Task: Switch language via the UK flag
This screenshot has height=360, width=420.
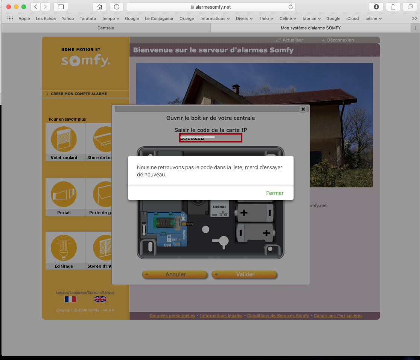Action: 100,299
